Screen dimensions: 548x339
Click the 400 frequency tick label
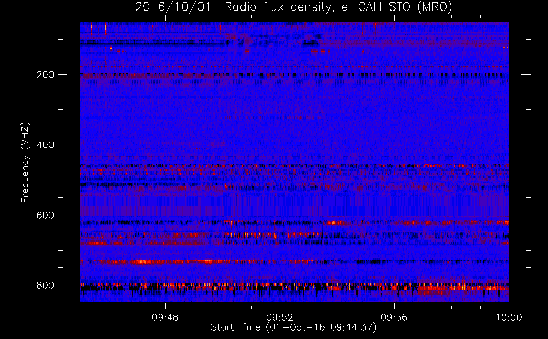click(45, 145)
